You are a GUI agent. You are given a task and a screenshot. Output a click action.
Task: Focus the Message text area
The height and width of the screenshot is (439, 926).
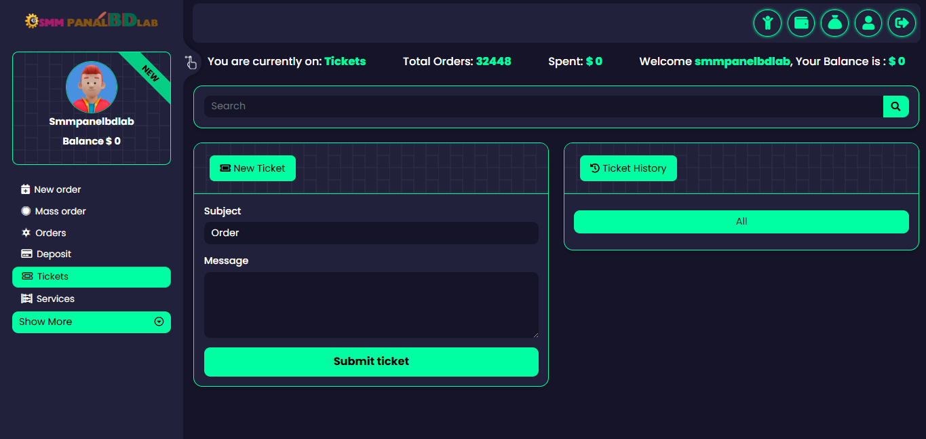tap(371, 305)
